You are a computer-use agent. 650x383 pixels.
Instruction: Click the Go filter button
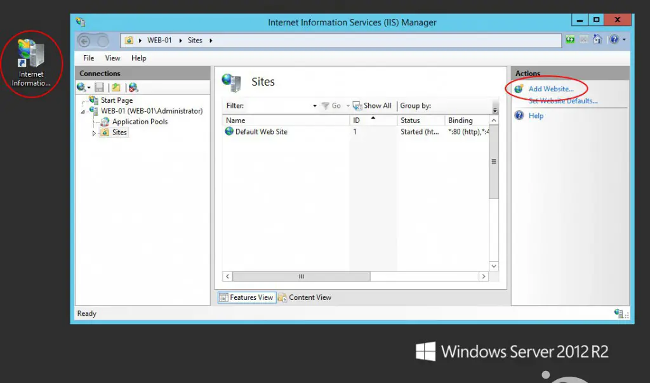click(331, 106)
